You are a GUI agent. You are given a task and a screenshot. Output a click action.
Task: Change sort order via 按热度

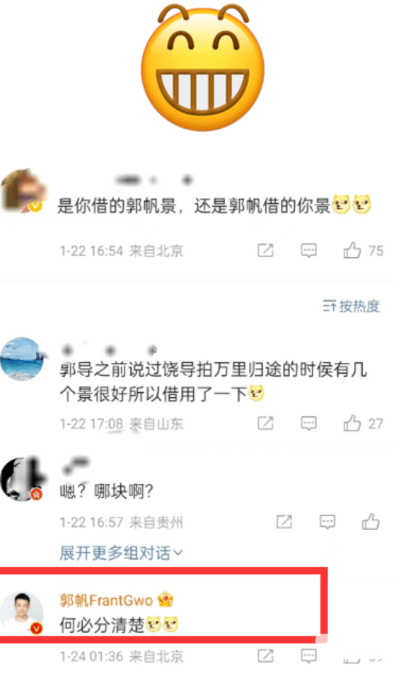pos(352,306)
